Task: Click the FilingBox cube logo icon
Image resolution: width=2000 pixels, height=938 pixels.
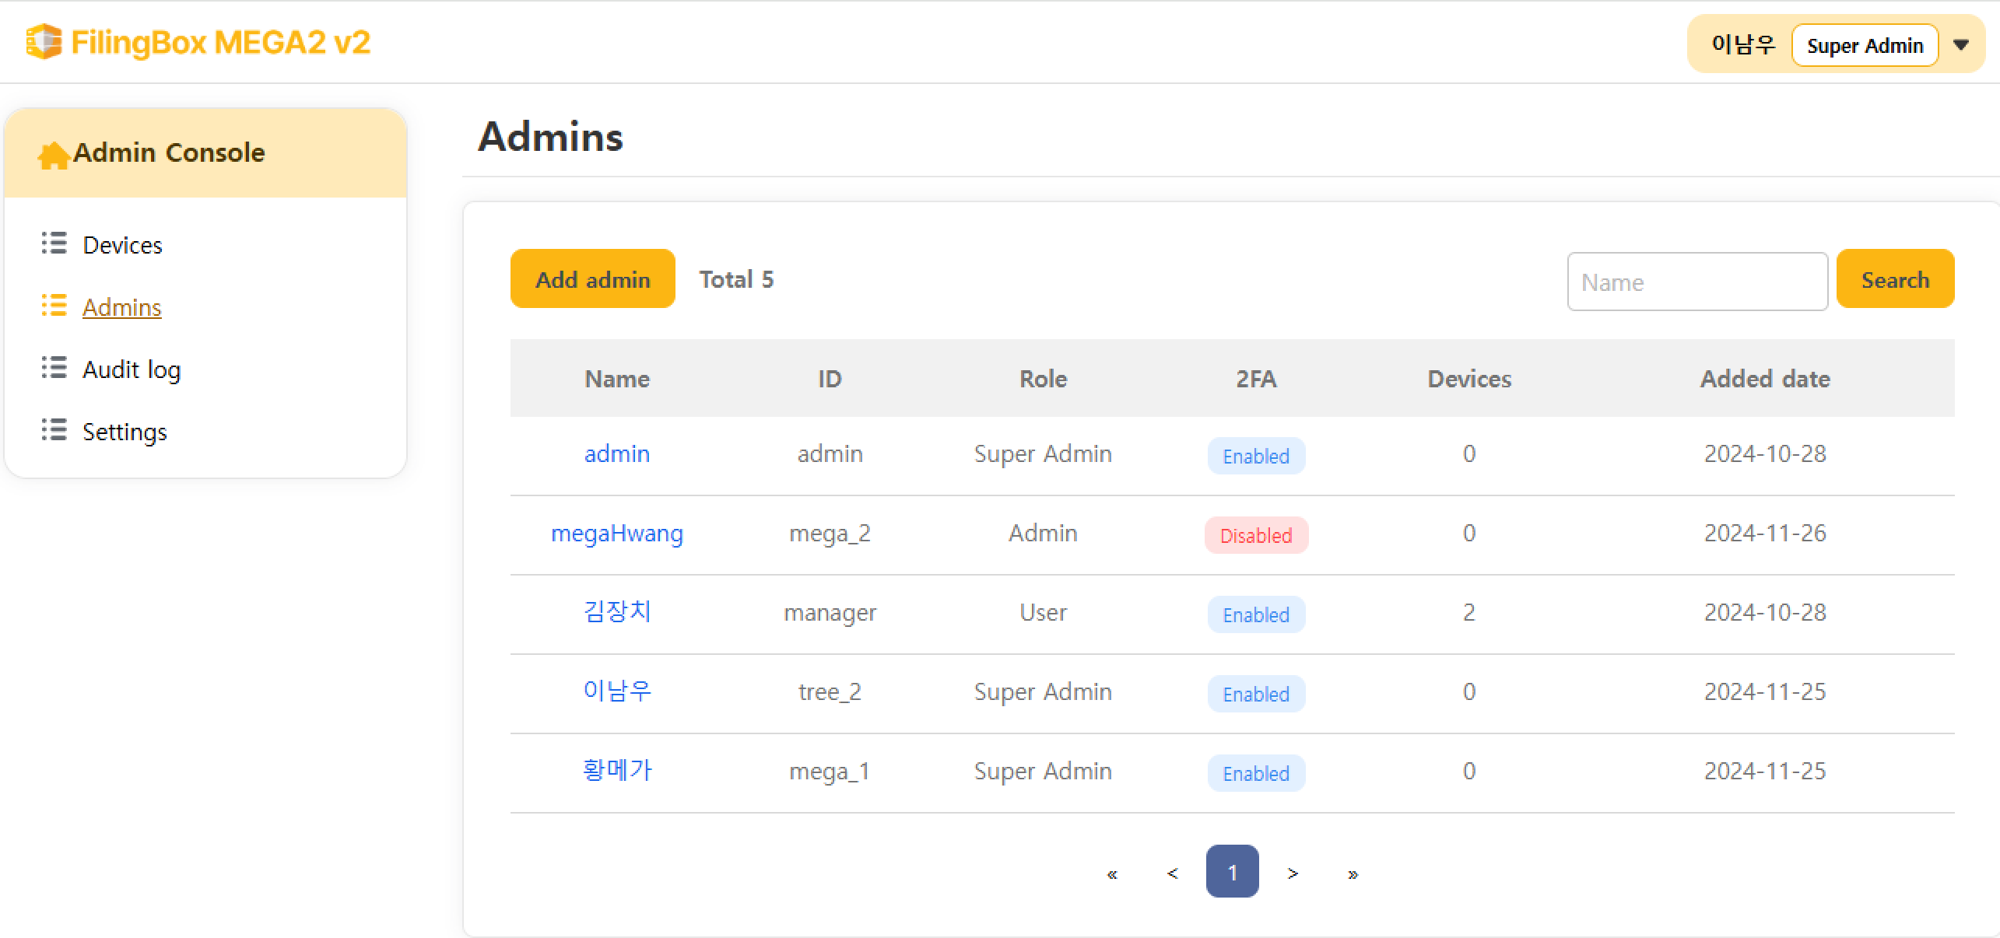Action: 44,42
